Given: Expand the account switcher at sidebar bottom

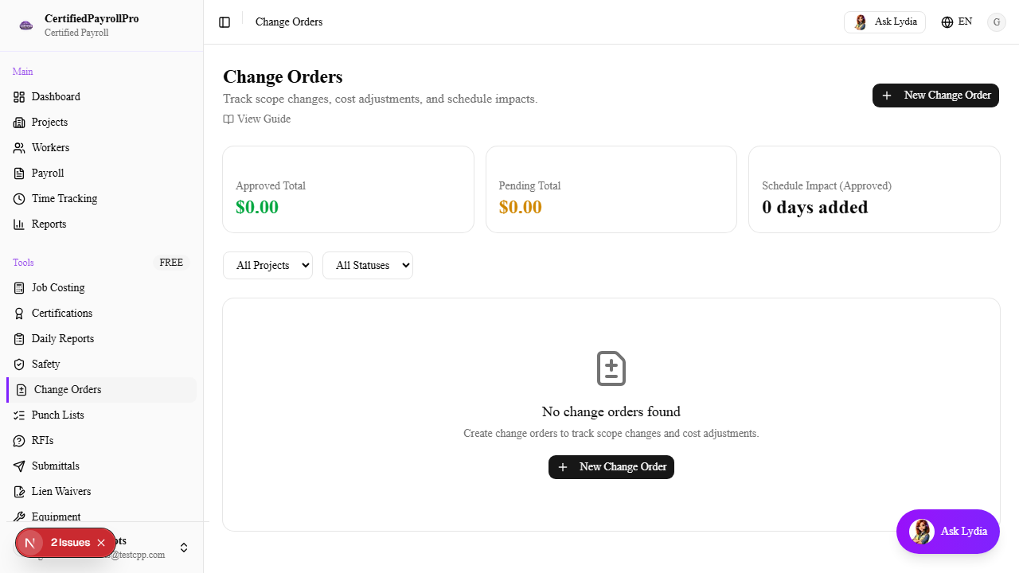Looking at the screenshot, I should 184,548.
